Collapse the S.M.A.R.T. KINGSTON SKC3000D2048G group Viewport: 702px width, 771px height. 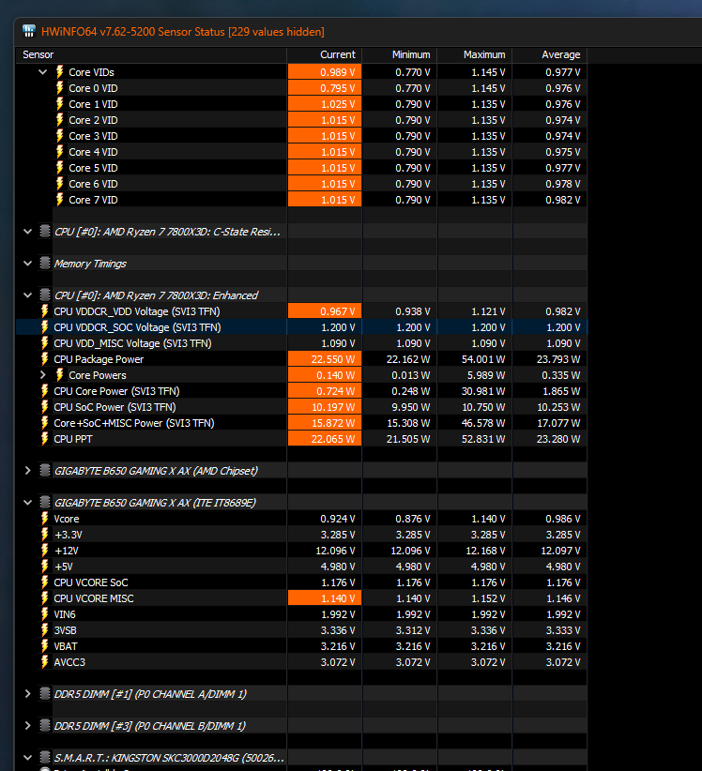[27, 758]
